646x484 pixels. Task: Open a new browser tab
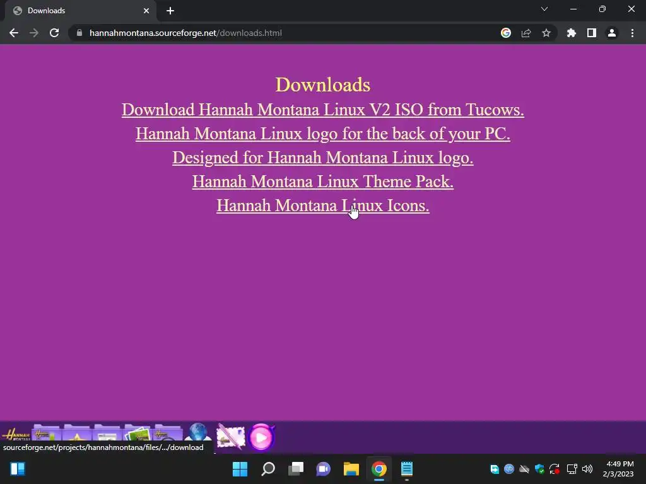point(170,11)
